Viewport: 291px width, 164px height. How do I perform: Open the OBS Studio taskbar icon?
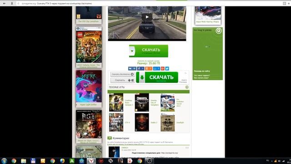coord(149,161)
